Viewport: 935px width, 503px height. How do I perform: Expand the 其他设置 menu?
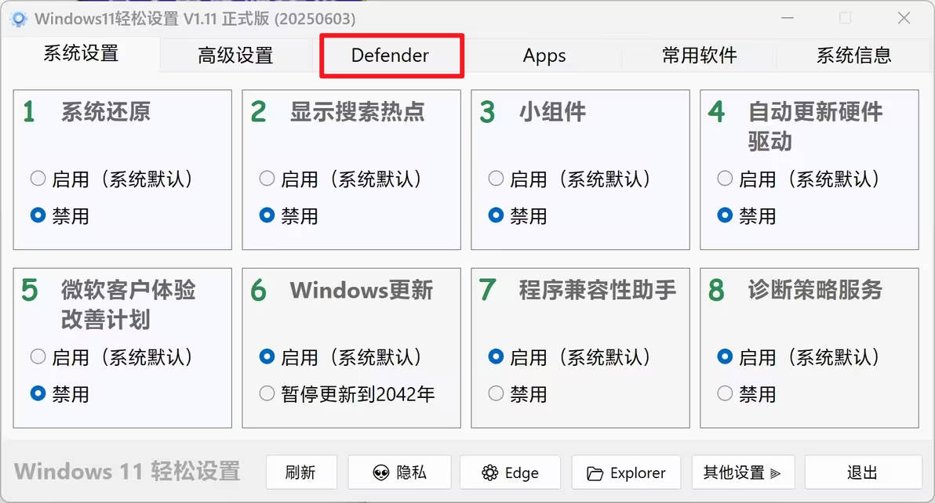point(742,472)
